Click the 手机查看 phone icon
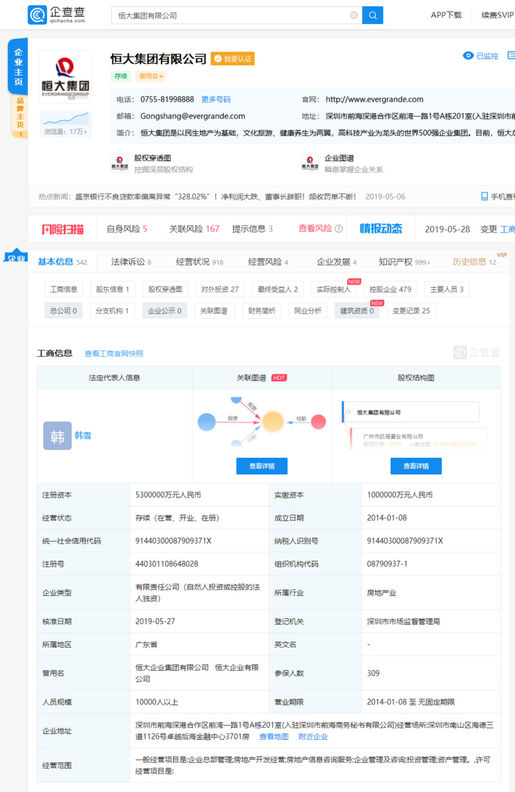 [x=485, y=196]
